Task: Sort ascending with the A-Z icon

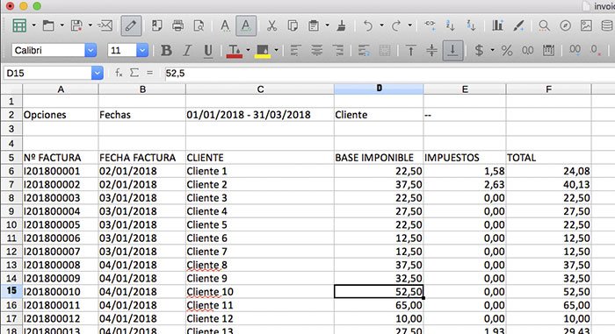Action: [450, 25]
